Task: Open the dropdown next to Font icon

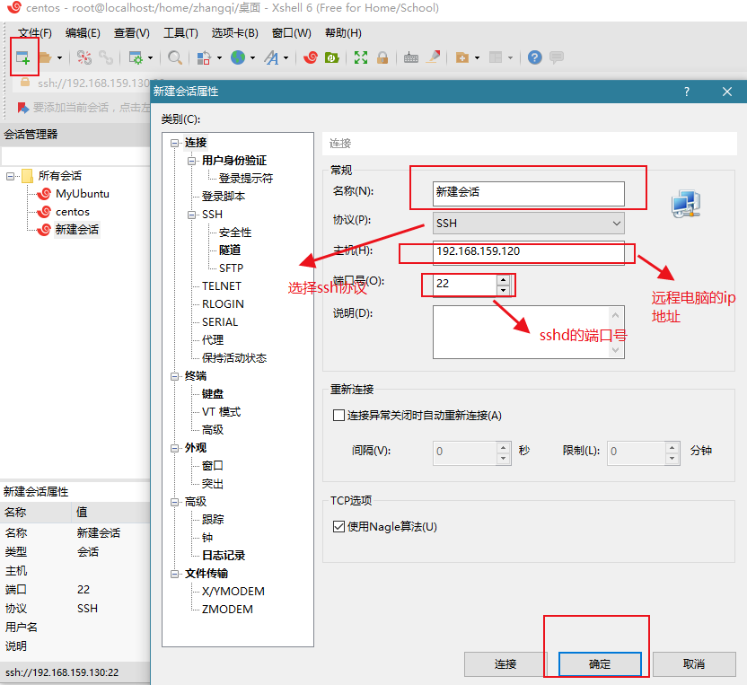Action: click(286, 57)
